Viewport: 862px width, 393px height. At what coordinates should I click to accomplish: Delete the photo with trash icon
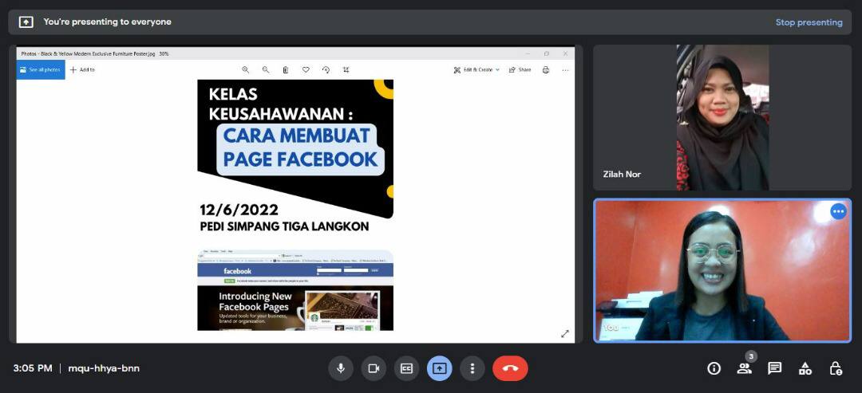(286, 69)
